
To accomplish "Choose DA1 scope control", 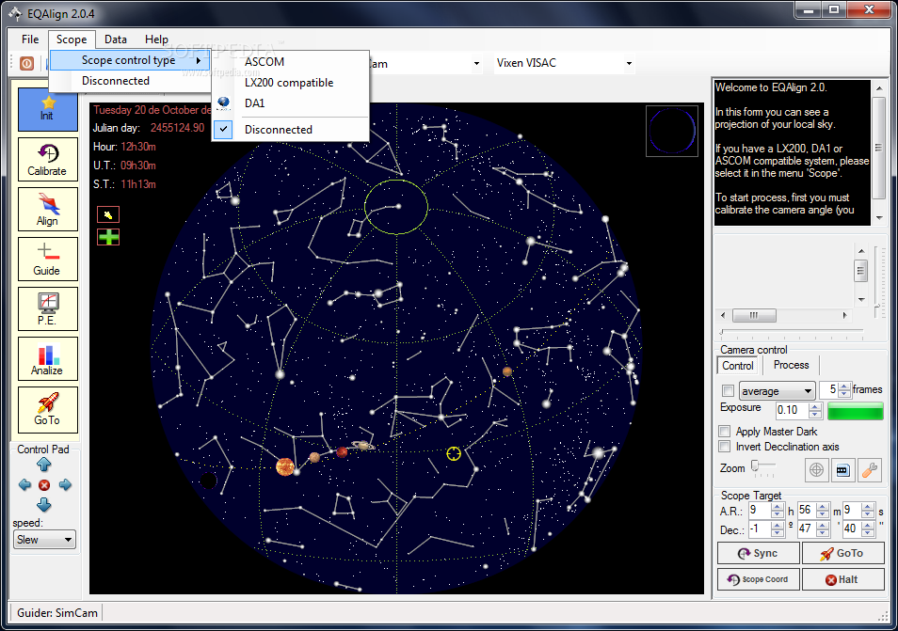I will 290,103.
